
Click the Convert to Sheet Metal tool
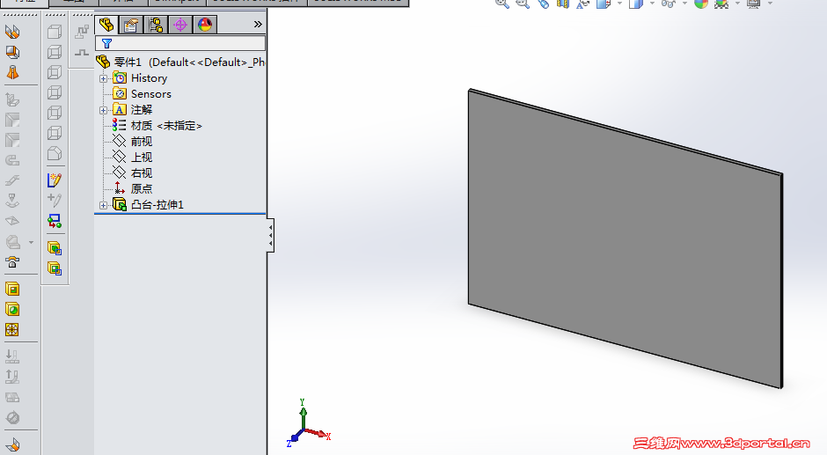[12, 52]
